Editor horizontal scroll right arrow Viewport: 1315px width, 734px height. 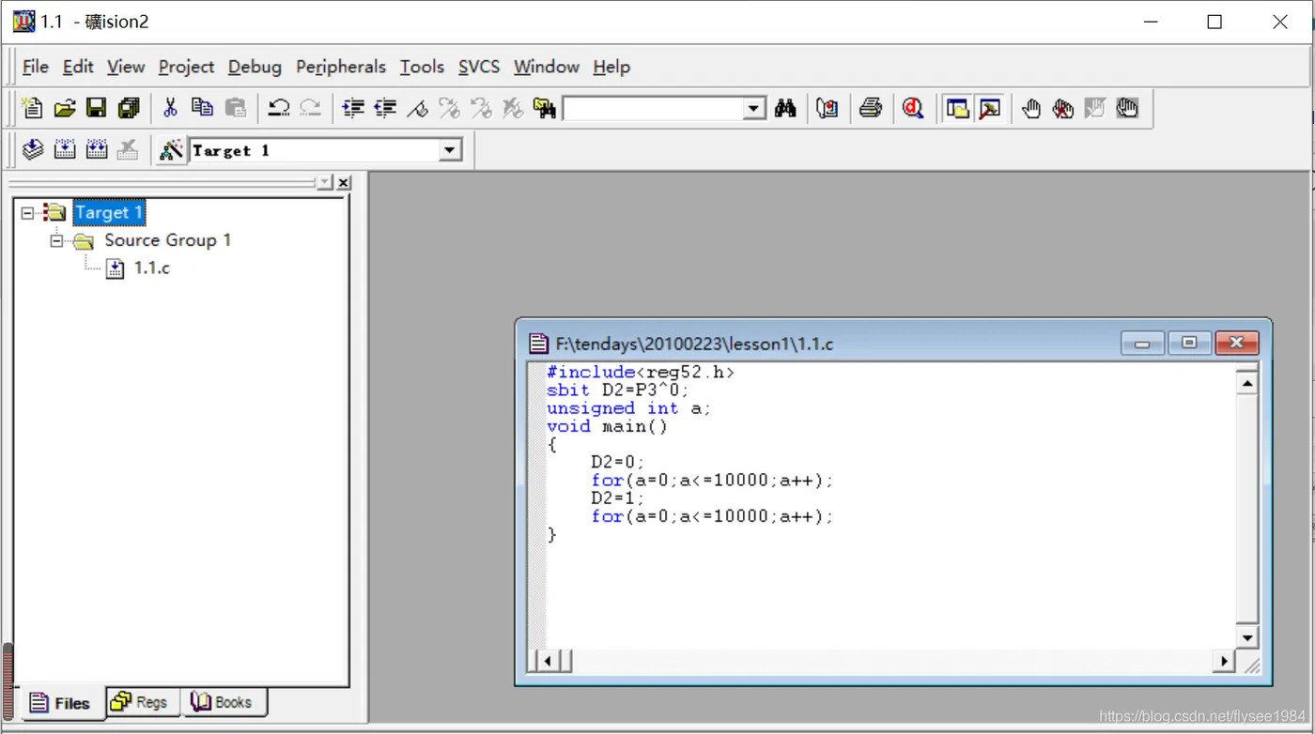point(1223,661)
